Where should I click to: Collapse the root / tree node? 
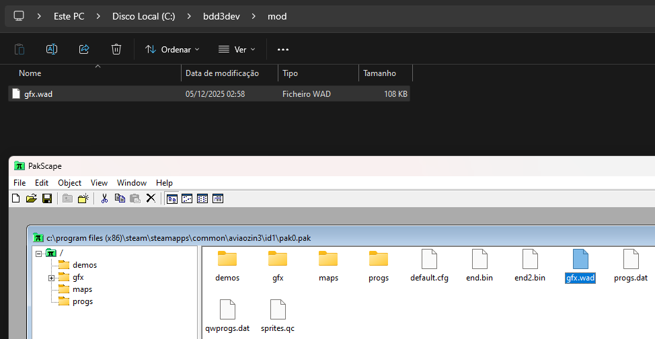39,254
